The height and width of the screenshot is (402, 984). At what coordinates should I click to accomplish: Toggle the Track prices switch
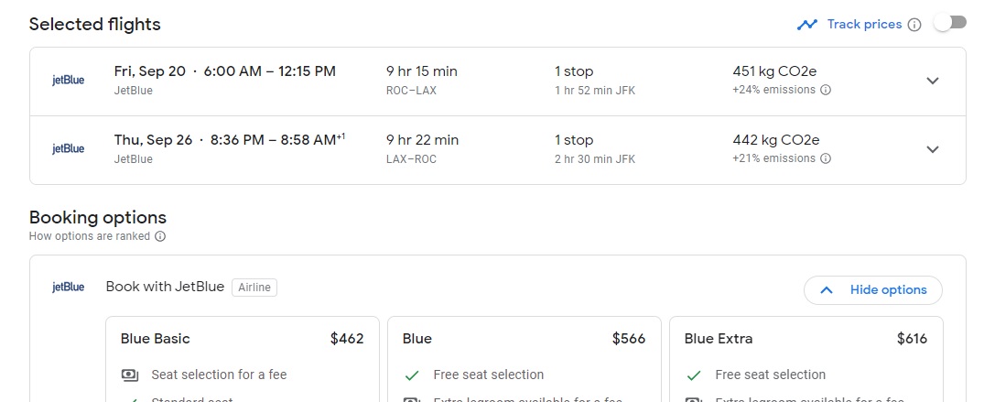point(950,23)
